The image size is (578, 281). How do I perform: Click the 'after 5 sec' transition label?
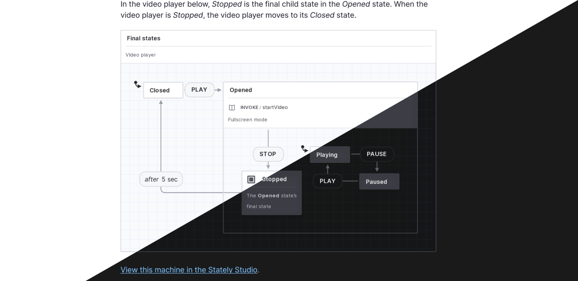pos(161,180)
